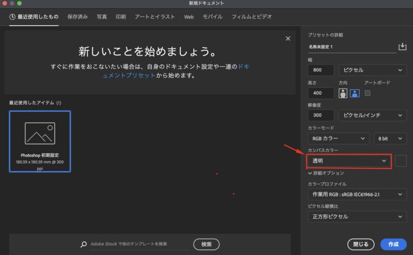This screenshot has width=413, height=255.
Task: Switch to the 写真 tab
Action: pyautogui.click(x=102, y=17)
